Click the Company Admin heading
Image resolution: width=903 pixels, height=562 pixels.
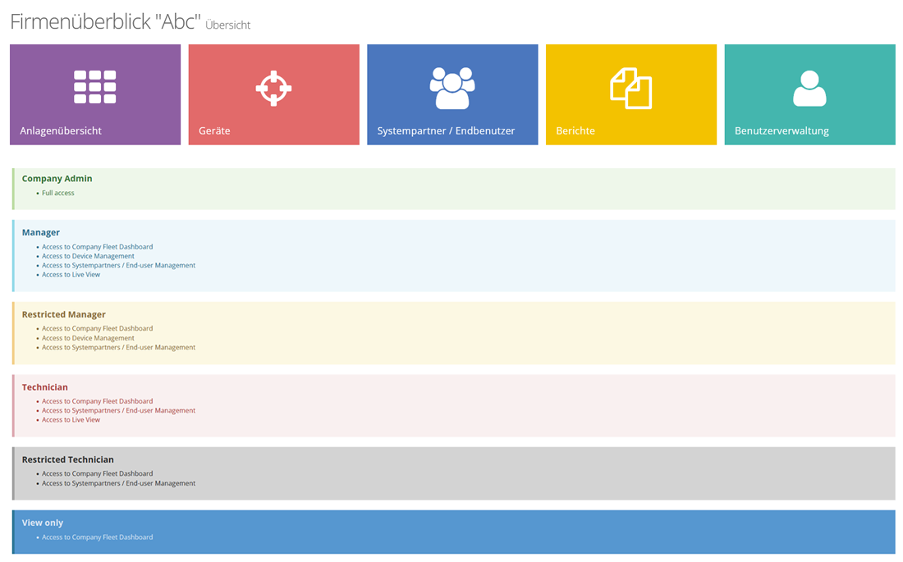(57, 178)
